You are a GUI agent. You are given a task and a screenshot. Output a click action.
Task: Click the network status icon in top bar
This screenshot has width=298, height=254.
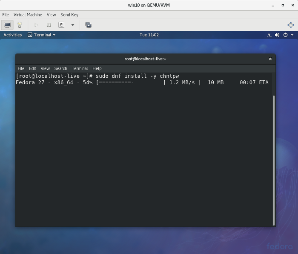[269, 35]
